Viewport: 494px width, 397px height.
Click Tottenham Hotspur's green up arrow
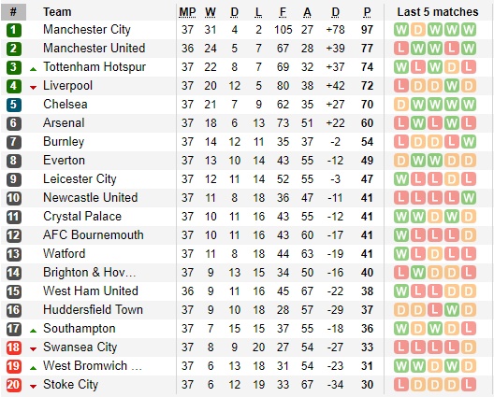click(33, 69)
